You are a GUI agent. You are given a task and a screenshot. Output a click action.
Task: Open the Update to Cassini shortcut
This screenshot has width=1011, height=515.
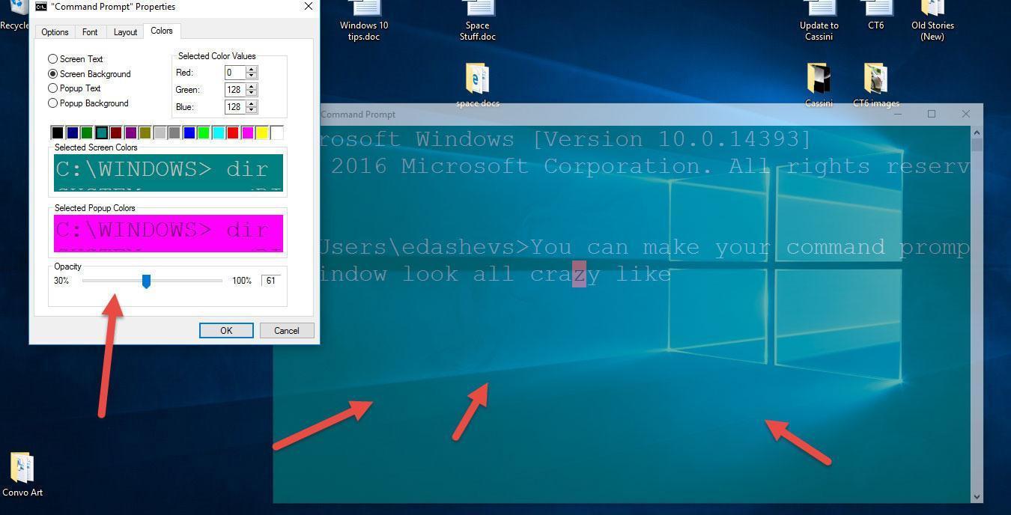click(819, 16)
